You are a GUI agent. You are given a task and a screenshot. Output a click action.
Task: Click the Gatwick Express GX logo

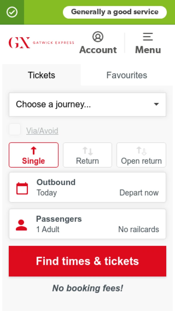click(x=41, y=43)
